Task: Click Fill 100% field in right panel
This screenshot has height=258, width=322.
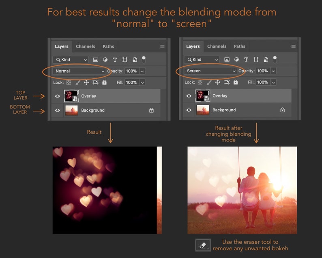Action: 263,82
